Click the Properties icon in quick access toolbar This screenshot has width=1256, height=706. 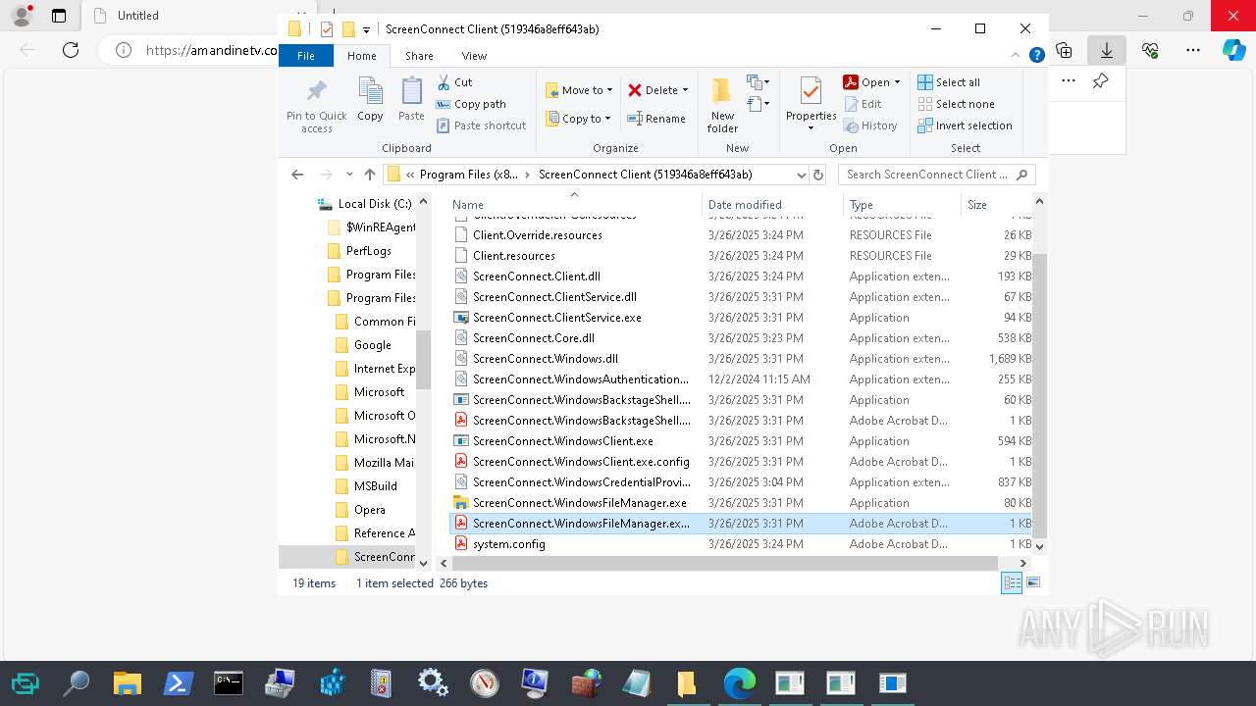(x=327, y=29)
